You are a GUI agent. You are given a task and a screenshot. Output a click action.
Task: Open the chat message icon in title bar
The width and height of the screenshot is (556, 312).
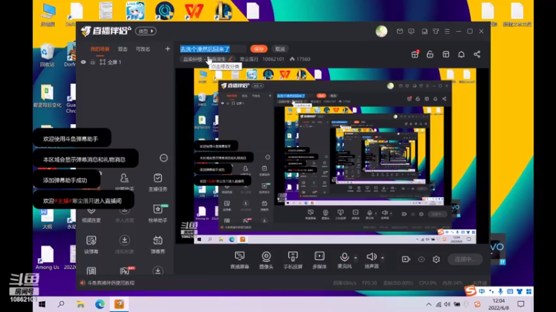424,31
